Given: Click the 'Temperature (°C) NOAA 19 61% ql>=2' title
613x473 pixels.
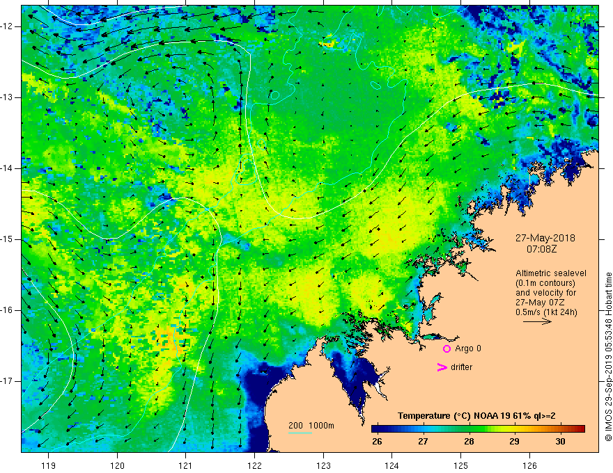Looking at the screenshot, I should (476, 416).
